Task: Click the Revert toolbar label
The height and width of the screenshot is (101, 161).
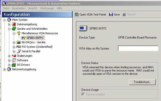Action: click(132, 14)
